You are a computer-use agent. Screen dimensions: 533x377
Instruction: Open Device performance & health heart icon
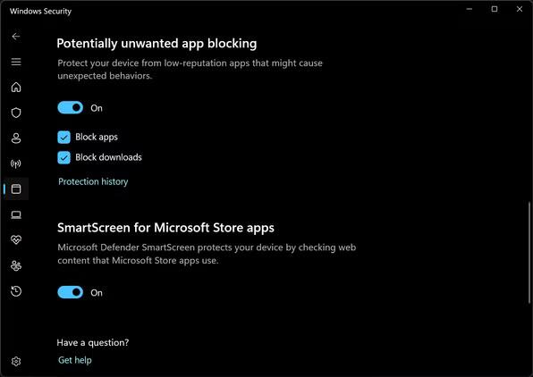[16, 240]
